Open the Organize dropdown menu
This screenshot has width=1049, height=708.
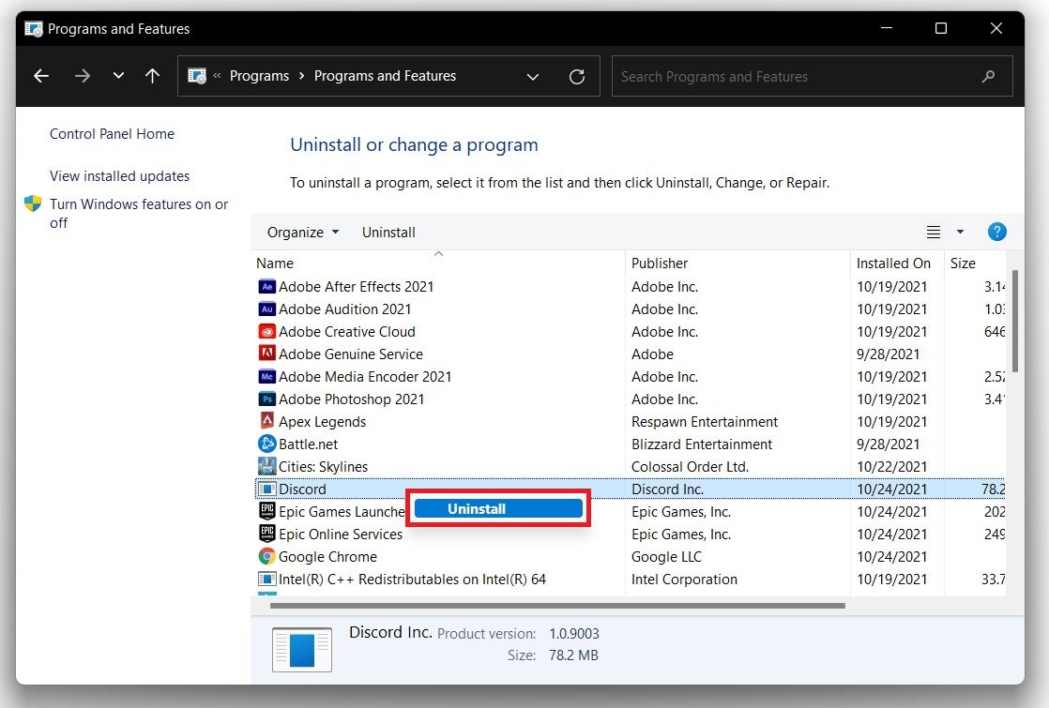pyautogui.click(x=302, y=233)
